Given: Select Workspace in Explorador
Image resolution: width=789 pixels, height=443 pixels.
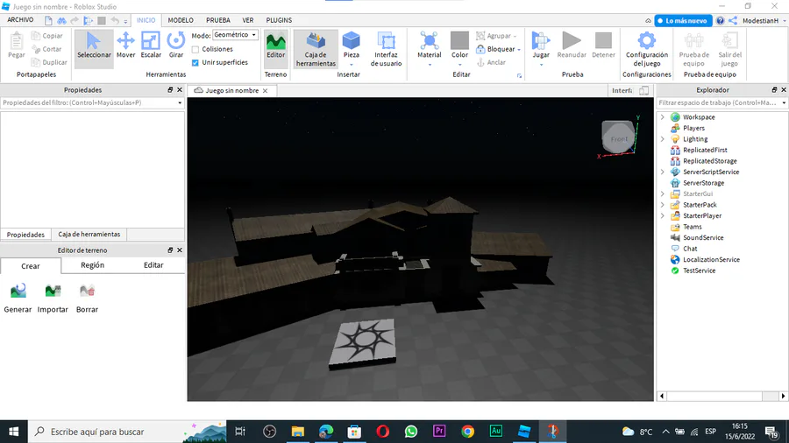Looking at the screenshot, I should [699, 117].
